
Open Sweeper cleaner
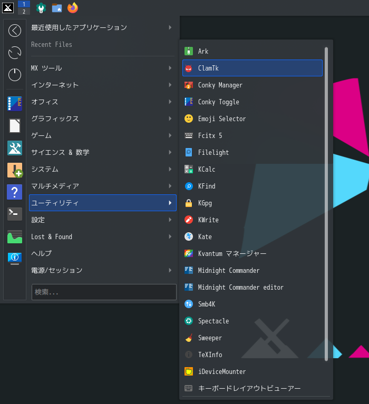click(x=253, y=338)
